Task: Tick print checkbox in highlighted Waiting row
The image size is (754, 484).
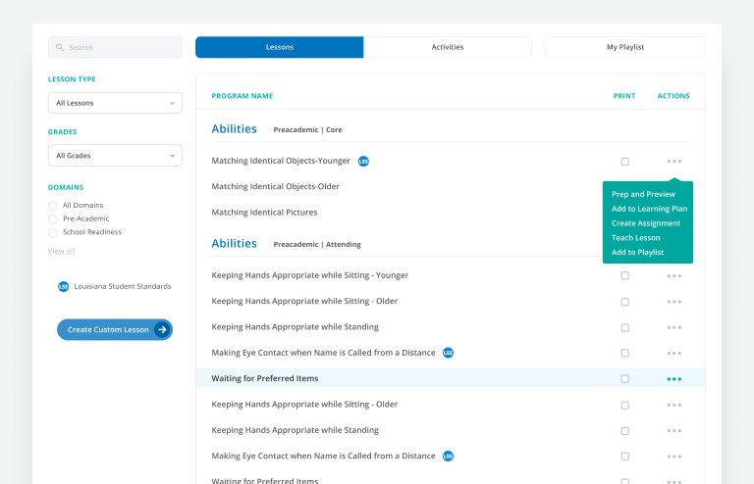Action: point(624,379)
